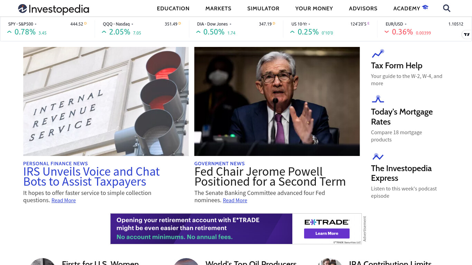Viewport: 472px width, 265px height.
Task: Open the Academy menu
Action: tap(407, 9)
